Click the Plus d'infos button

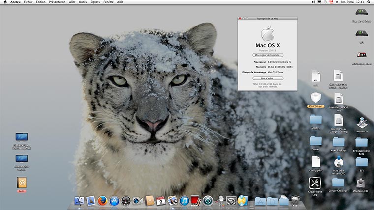click(x=268, y=78)
